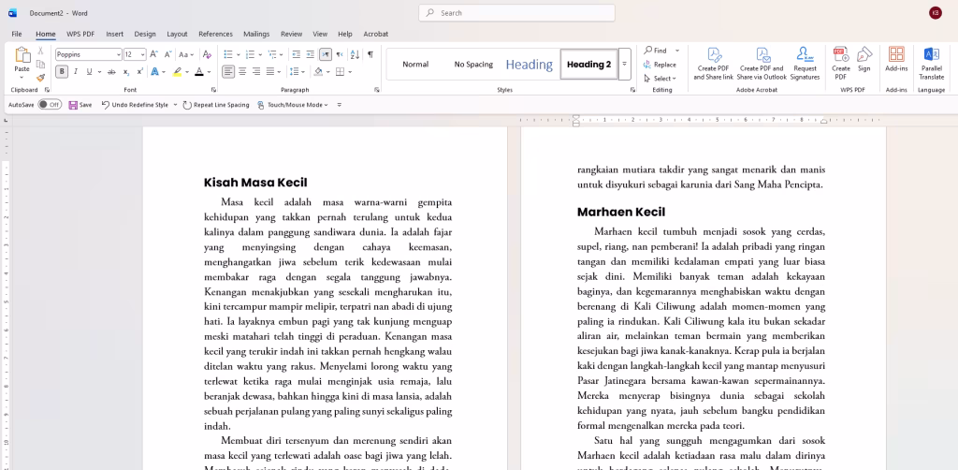Image resolution: width=958 pixels, height=470 pixels.
Task: Open the Acrobat tab
Action: [376, 35]
